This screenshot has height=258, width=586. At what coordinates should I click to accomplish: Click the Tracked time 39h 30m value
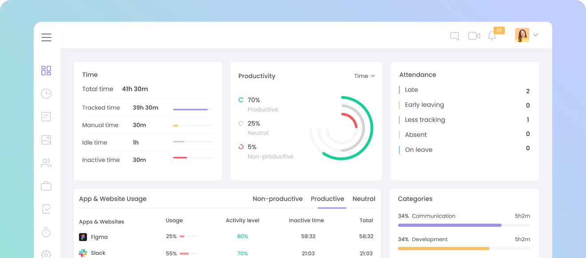pyautogui.click(x=146, y=108)
